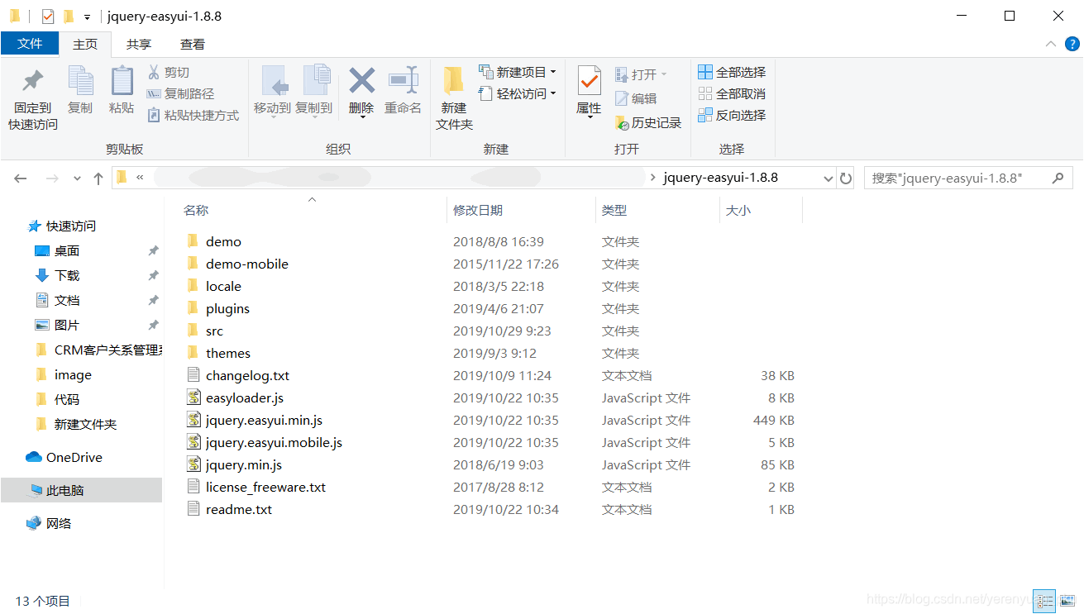
Task: Select Quick access (快速访问) in sidebar
Action: [62, 226]
